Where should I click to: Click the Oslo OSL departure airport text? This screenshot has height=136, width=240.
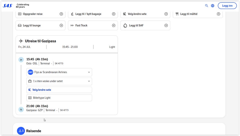32,63
